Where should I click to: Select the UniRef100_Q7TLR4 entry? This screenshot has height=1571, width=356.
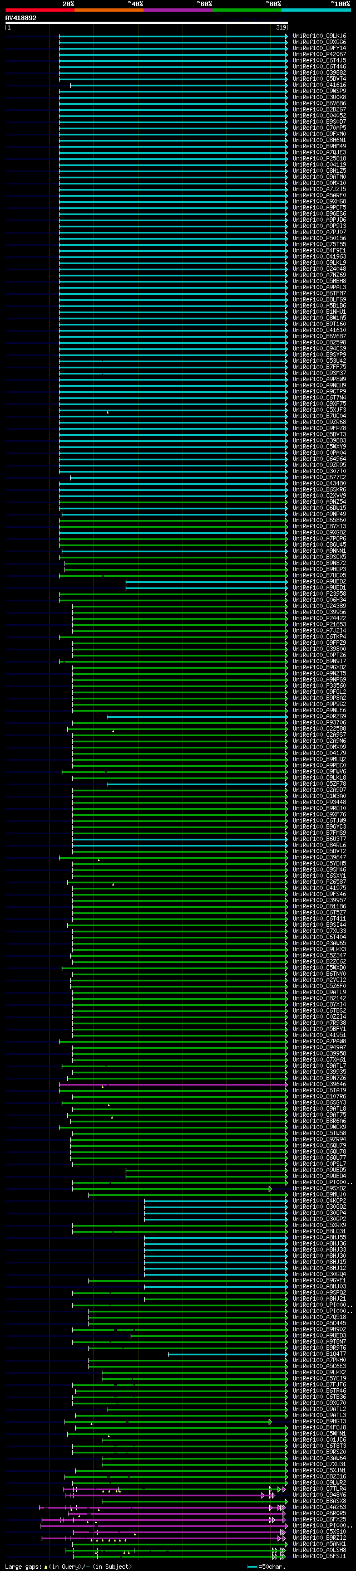click(319, 1489)
